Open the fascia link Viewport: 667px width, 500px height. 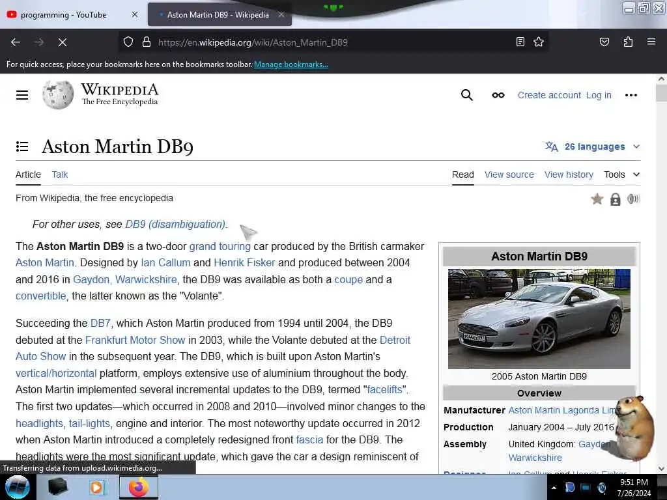[309, 439]
